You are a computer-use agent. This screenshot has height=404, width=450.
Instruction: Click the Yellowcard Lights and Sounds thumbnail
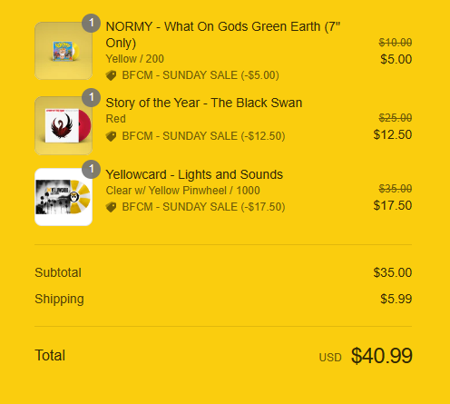point(64,197)
